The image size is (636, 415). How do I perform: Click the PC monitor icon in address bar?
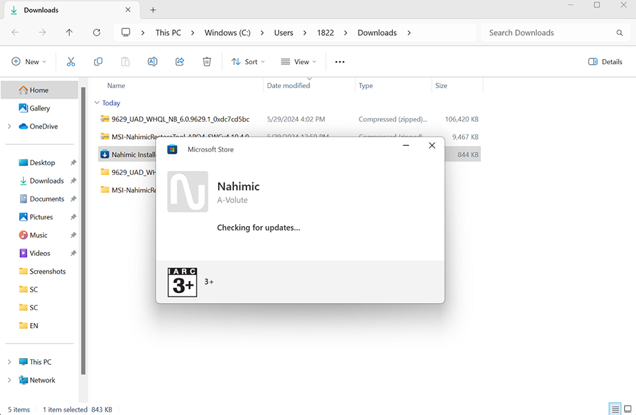pos(126,32)
